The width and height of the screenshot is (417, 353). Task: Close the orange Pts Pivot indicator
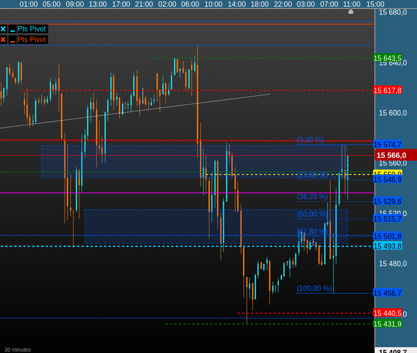3,40
